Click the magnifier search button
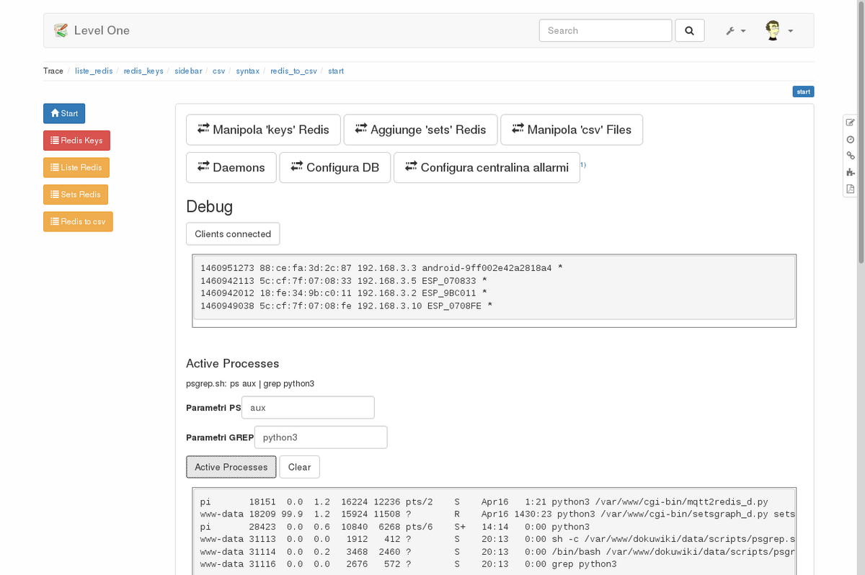 click(x=689, y=31)
